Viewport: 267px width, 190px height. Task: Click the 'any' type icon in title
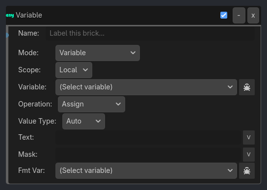click(x=10, y=16)
